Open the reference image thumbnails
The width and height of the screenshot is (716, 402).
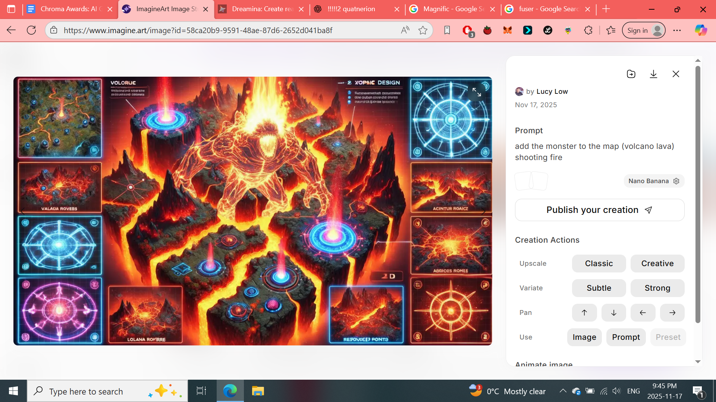pos(531,181)
